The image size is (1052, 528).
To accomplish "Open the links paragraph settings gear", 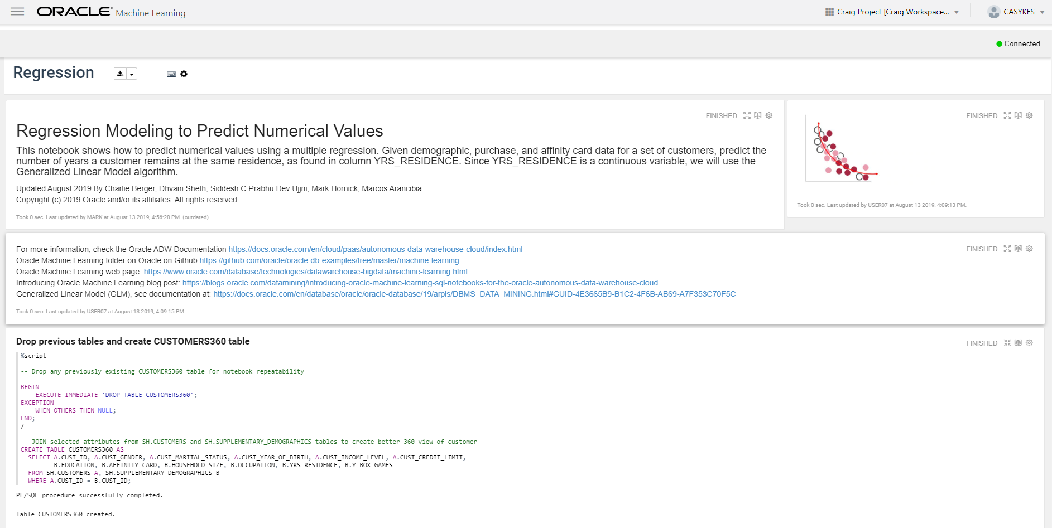I will pos(1030,249).
